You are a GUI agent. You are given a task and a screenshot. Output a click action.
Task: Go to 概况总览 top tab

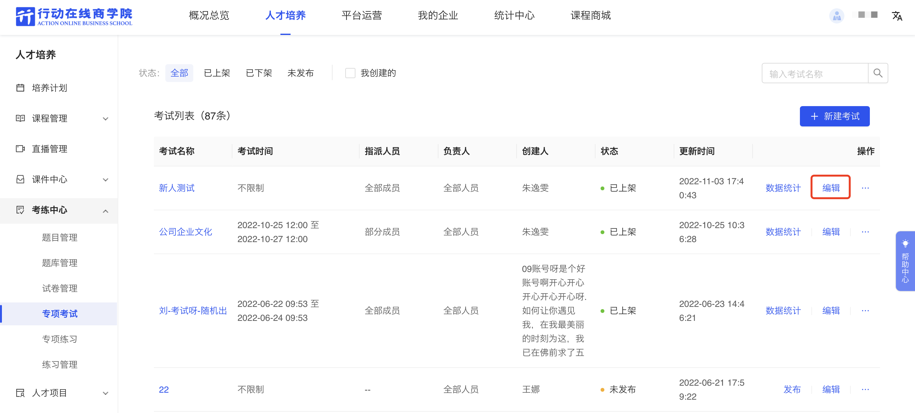[209, 15]
